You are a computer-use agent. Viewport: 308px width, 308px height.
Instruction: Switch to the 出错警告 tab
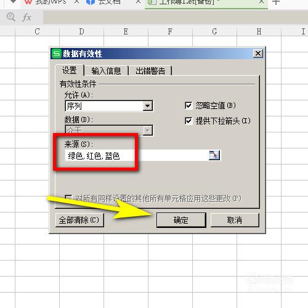150,71
